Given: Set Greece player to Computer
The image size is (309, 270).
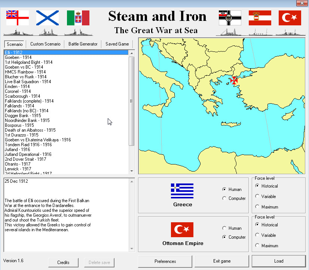Looking at the screenshot, I should click(x=224, y=198).
